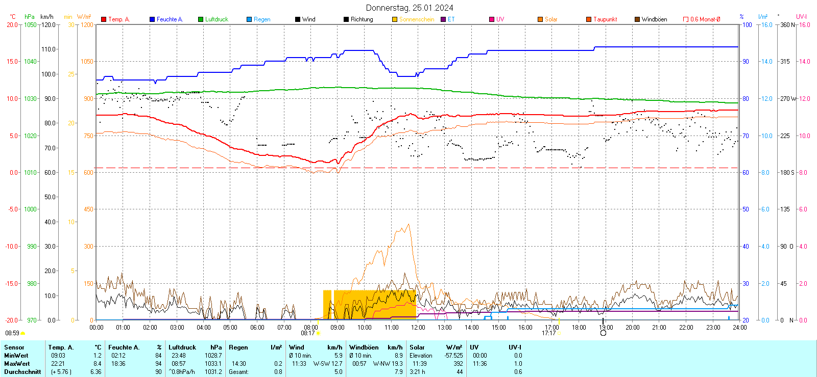Click the sunrise sun icon at 08:17
Screen dimensions: 817x377
[318, 334]
